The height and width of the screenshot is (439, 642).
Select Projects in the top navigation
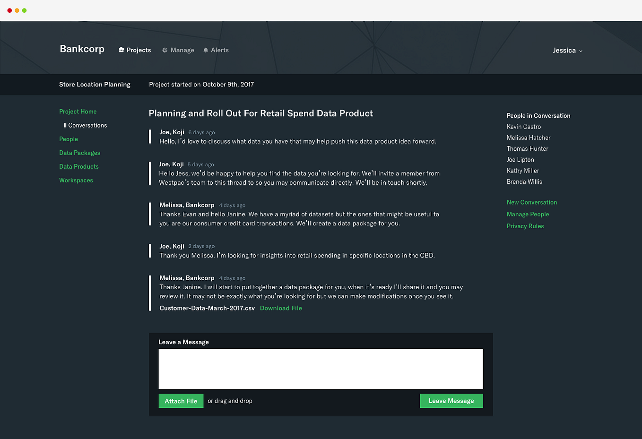click(138, 50)
